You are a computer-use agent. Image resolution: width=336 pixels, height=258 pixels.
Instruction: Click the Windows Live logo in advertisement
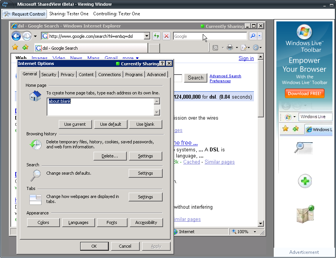[304, 32]
